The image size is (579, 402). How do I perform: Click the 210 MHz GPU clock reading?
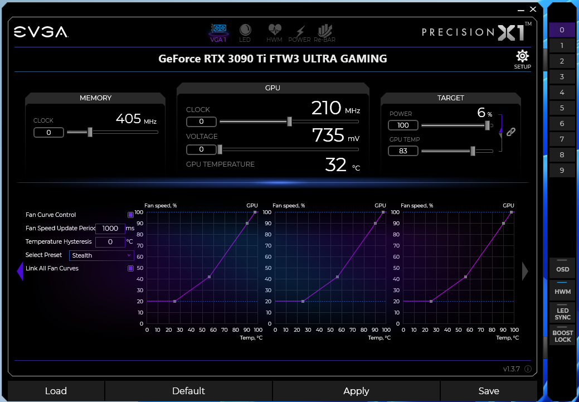(335, 109)
